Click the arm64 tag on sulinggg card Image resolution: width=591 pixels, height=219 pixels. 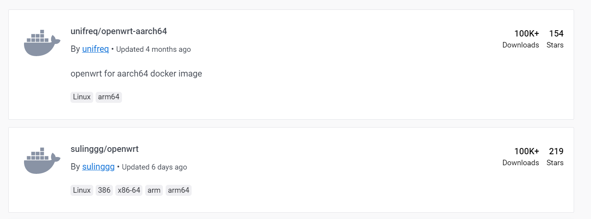pos(179,190)
